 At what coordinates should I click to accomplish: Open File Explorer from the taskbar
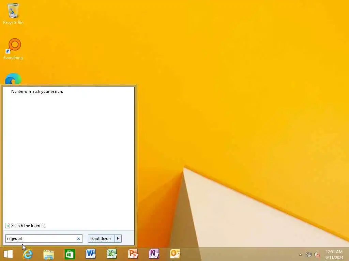[49, 254]
